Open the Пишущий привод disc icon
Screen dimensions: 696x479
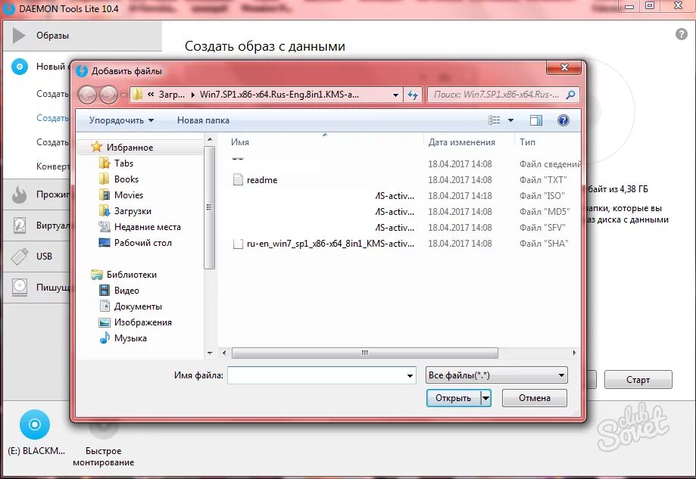coord(20,287)
